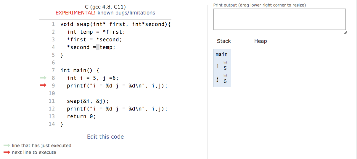Click the green arrow icon in the legend
The height and width of the screenshot is (159, 357).
pos(7,145)
